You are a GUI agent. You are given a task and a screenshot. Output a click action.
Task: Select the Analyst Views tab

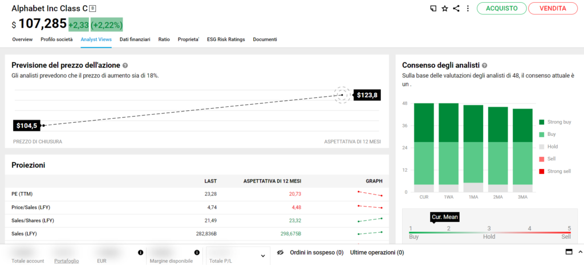click(x=96, y=39)
